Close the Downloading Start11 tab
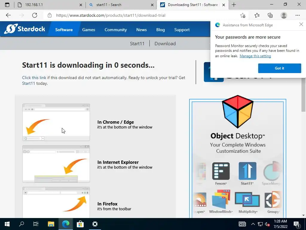 [x=224, y=5]
